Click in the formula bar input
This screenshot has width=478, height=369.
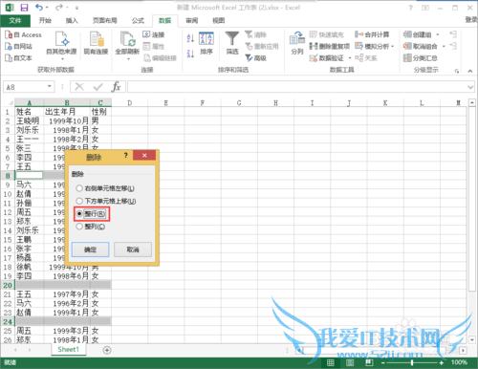pyautogui.click(x=297, y=87)
